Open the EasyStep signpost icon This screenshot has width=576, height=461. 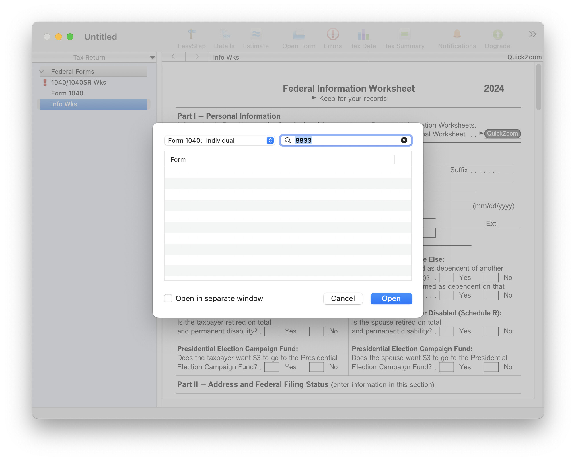pos(192,34)
